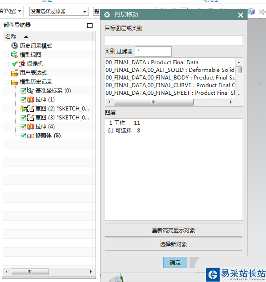Click category list scroll right arrow
The height and width of the screenshot is (282, 266).
[x=231, y=102]
